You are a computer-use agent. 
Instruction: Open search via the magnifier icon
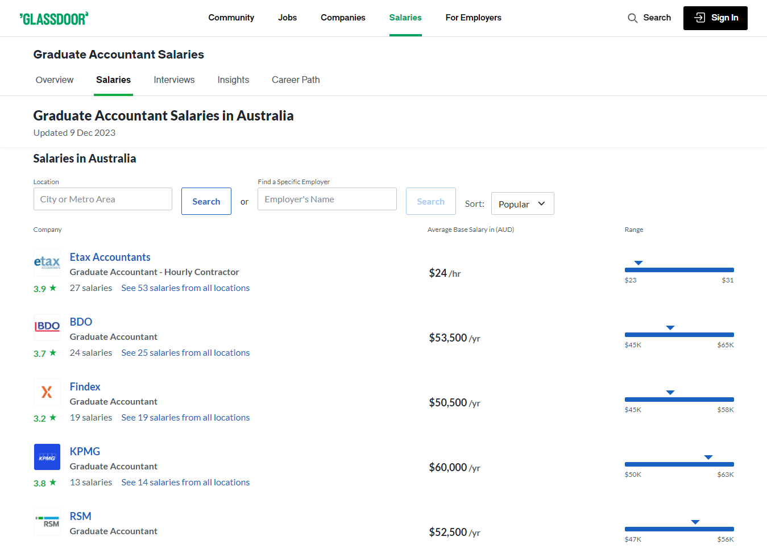pyautogui.click(x=632, y=18)
